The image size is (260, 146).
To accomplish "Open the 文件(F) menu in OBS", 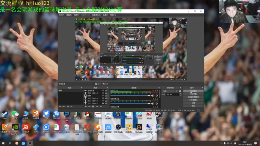I will [x=61, y=15].
